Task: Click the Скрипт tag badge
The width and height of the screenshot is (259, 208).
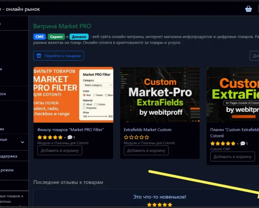Action: point(56,37)
